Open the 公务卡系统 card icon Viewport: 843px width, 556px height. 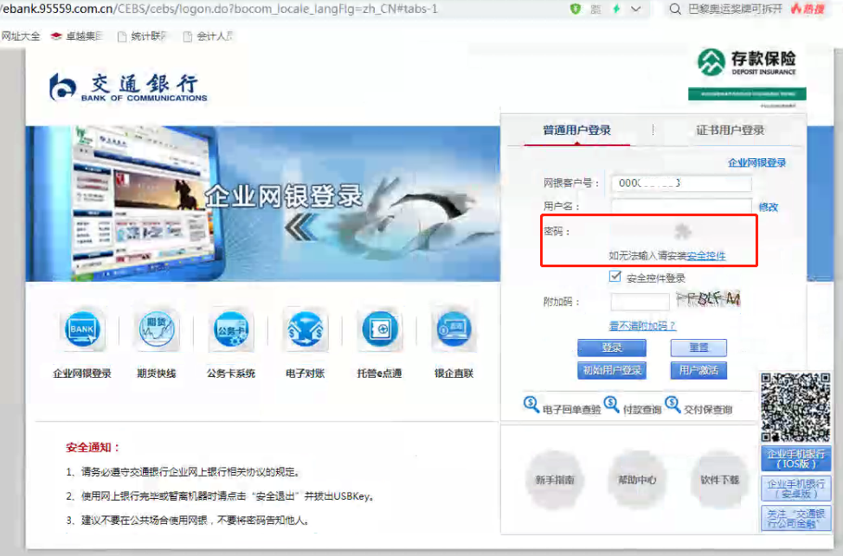tap(231, 330)
